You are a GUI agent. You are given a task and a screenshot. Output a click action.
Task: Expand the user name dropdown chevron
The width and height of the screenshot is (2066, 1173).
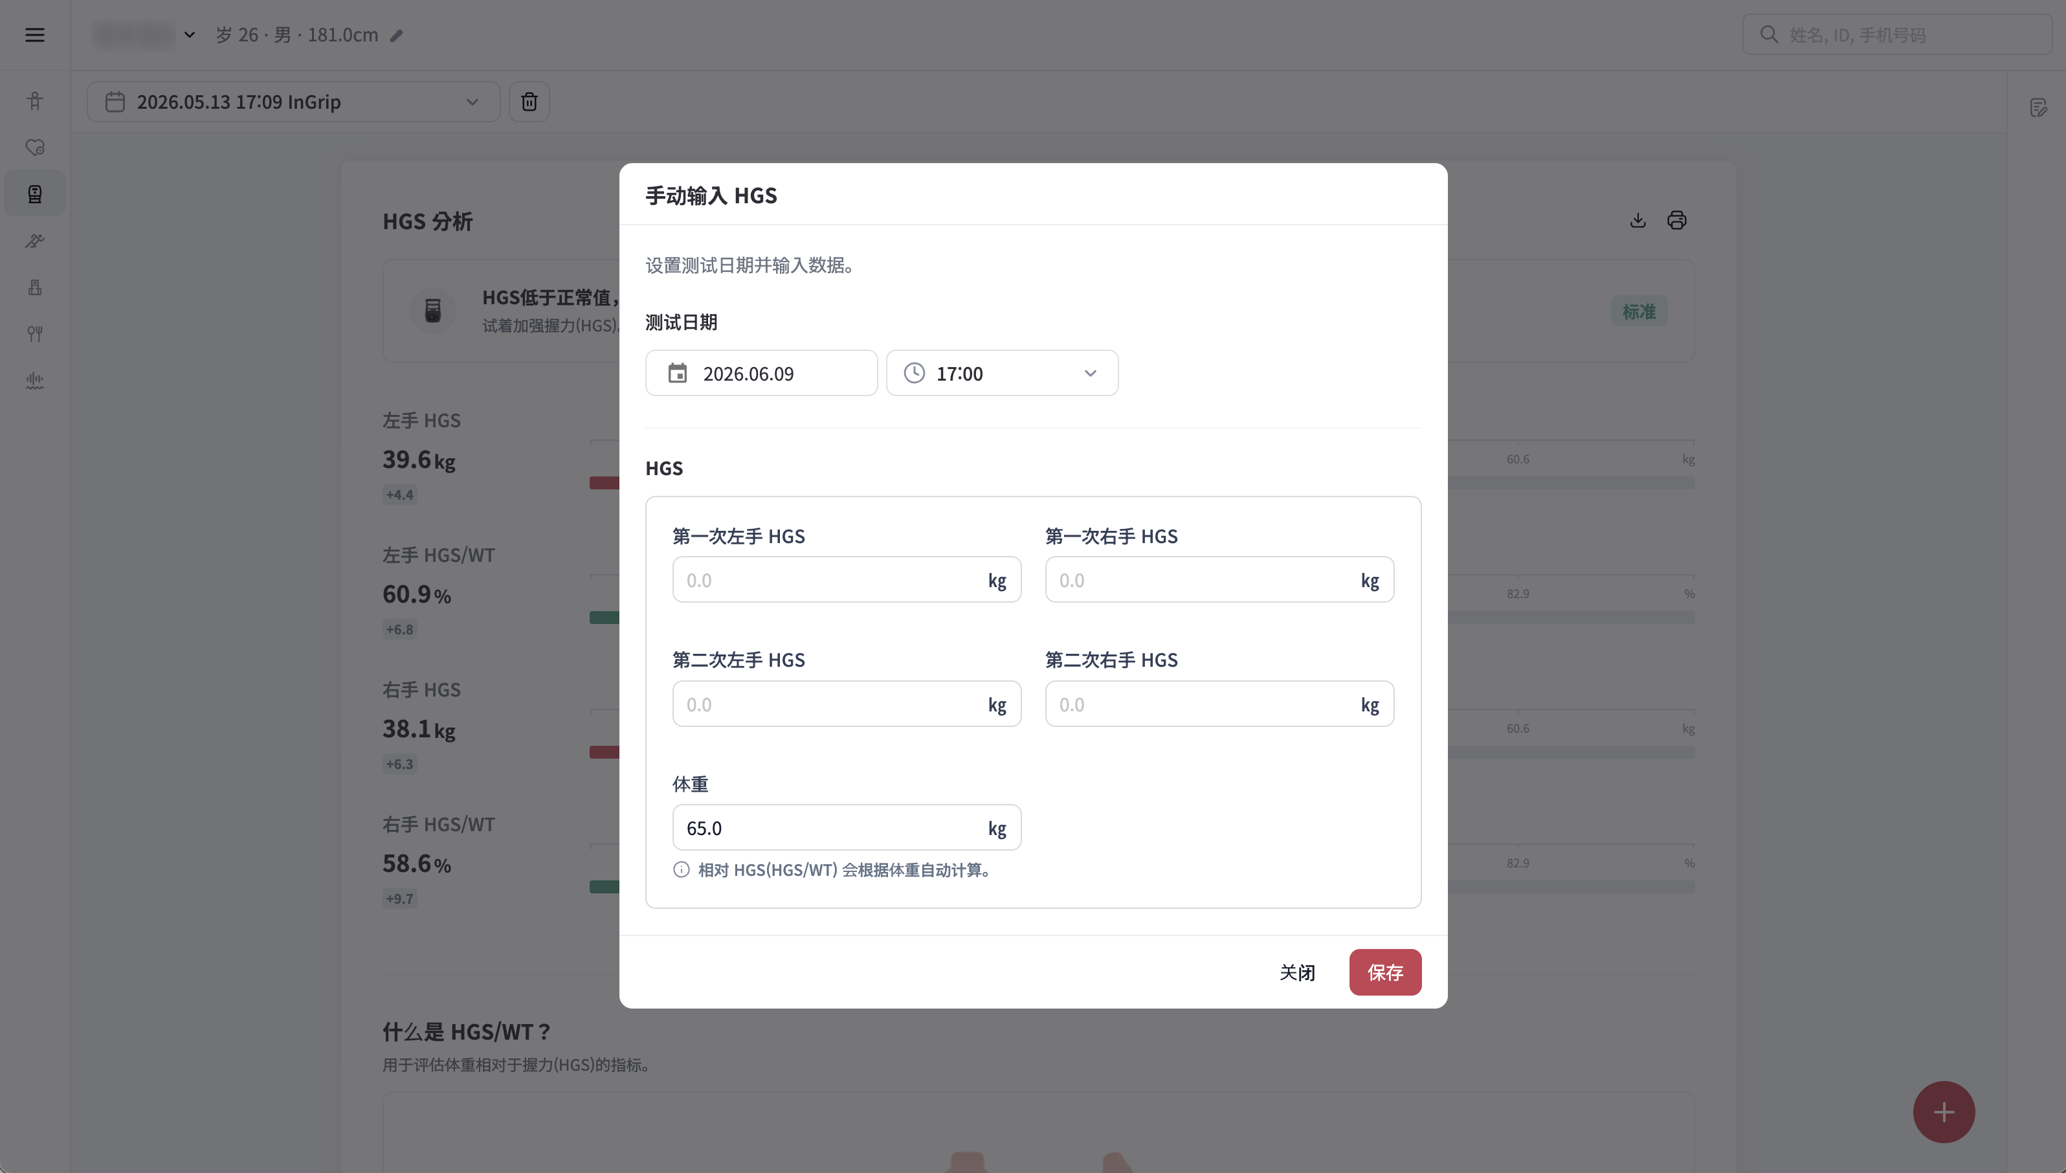pyautogui.click(x=189, y=35)
